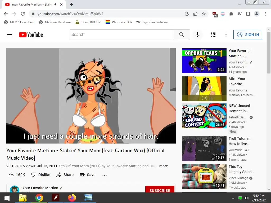Open the volume speaker tray icon
Screen dimensions: 271x203
[x=247, y=198]
